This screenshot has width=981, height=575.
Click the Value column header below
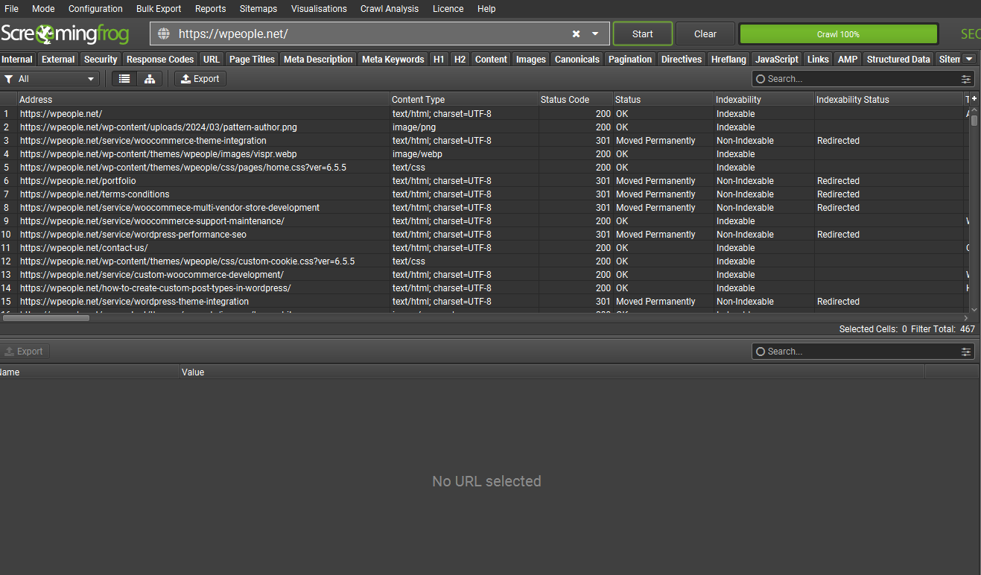pyautogui.click(x=552, y=372)
